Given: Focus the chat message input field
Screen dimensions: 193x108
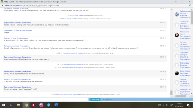Looking at the screenshot, I should (44, 99).
